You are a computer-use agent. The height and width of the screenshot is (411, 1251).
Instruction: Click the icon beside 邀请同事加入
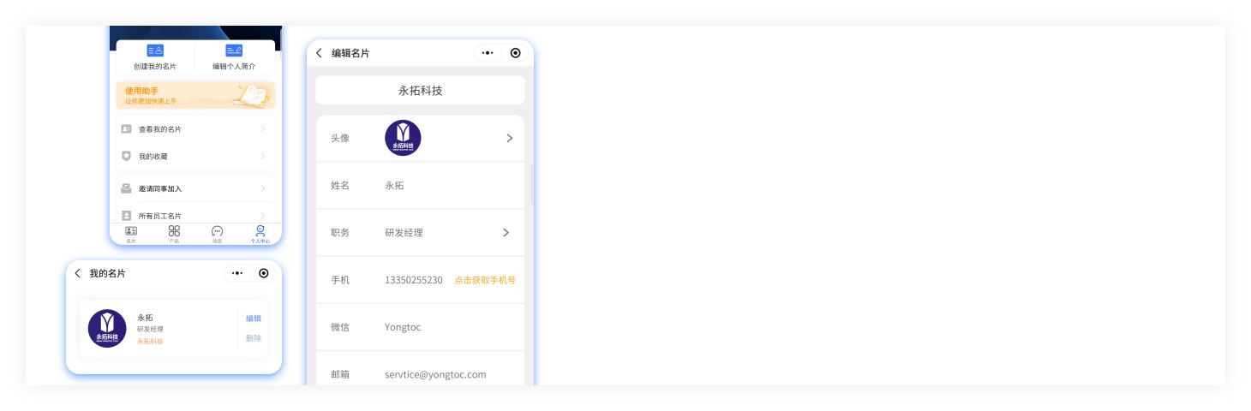126,188
